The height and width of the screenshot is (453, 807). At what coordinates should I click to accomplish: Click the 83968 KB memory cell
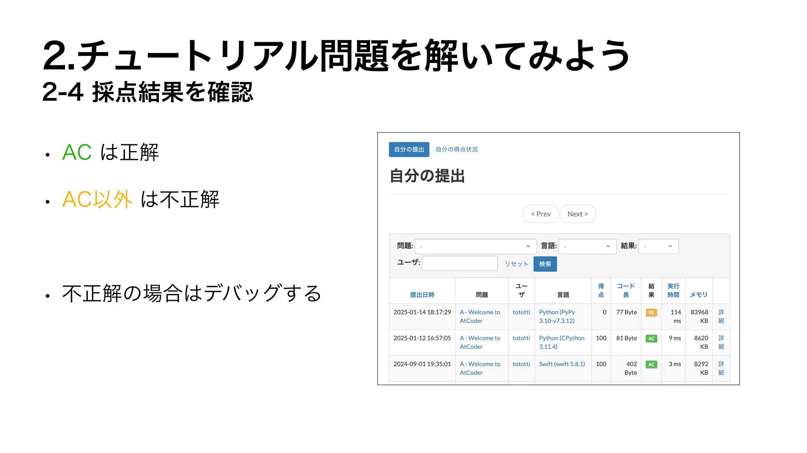point(699,316)
